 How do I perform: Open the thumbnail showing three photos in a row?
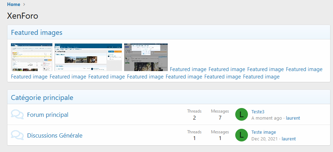[88, 57]
